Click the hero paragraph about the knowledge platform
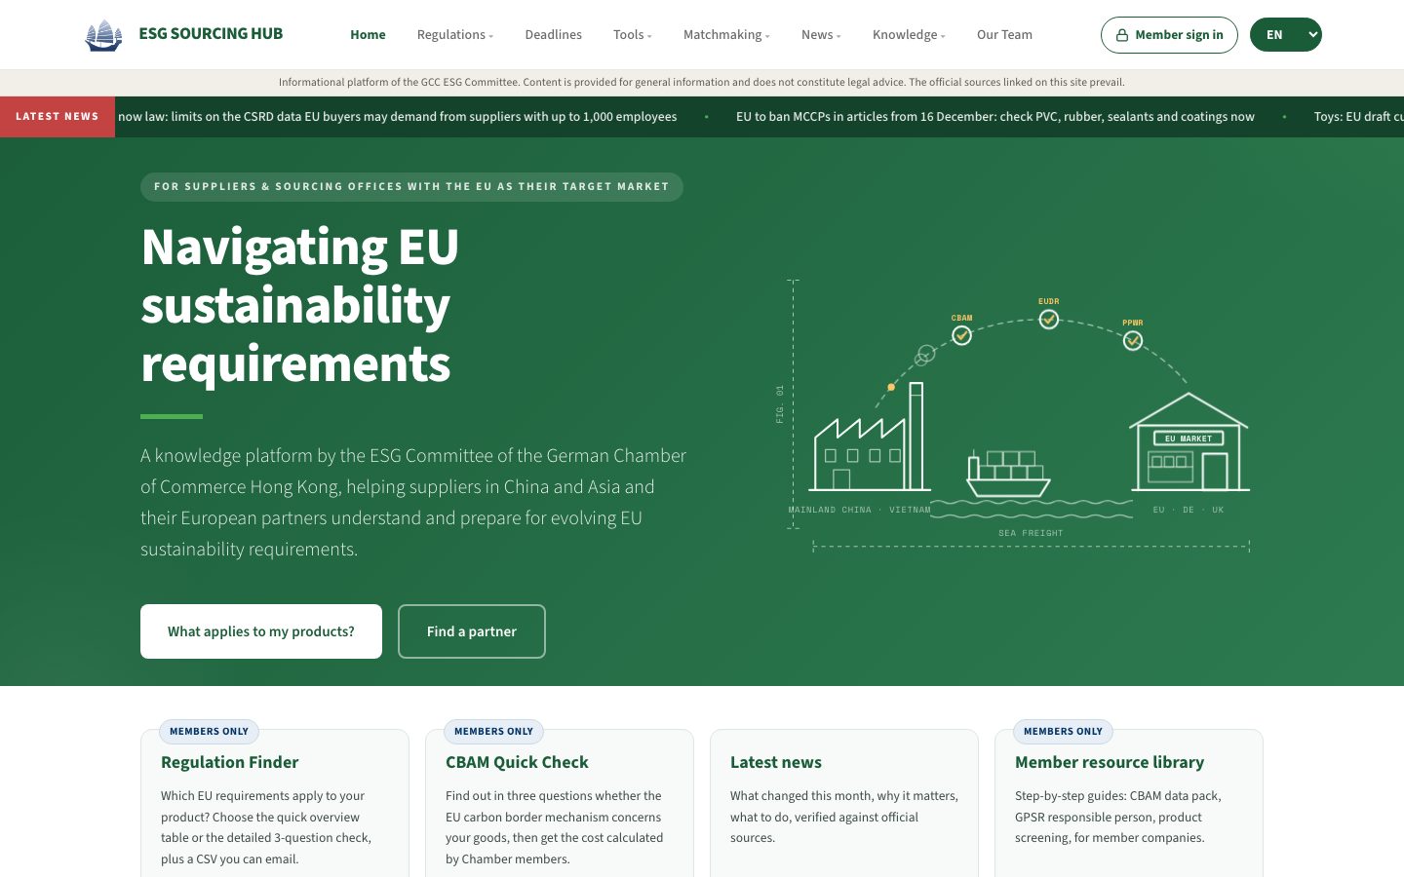Image resolution: width=1404 pixels, height=877 pixels. [x=413, y=503]
